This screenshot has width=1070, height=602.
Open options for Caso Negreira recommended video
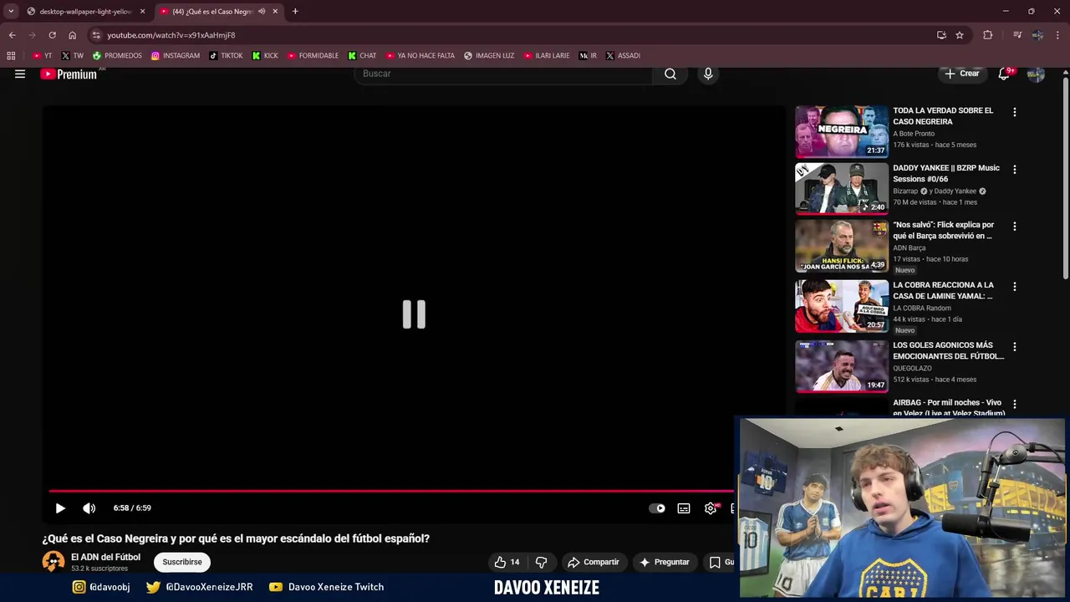coord(1015,112)
